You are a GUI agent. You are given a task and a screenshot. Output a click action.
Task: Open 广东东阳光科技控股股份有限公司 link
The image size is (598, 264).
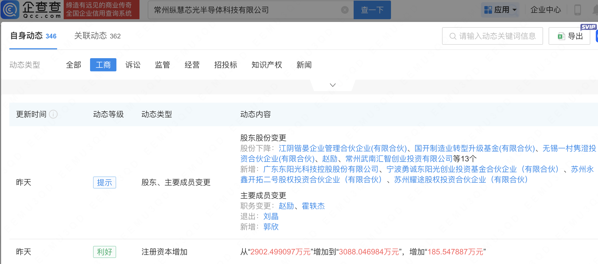[321, 169]
